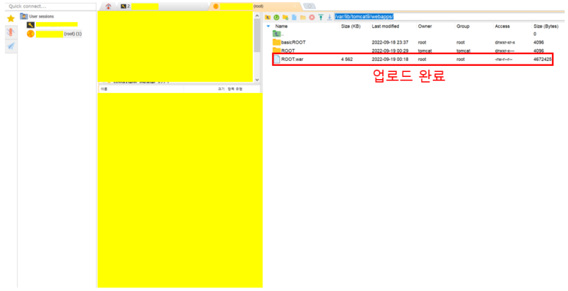
Task: Click the date 2022-09-18 23:37
Action: click(x=389, y=43)
